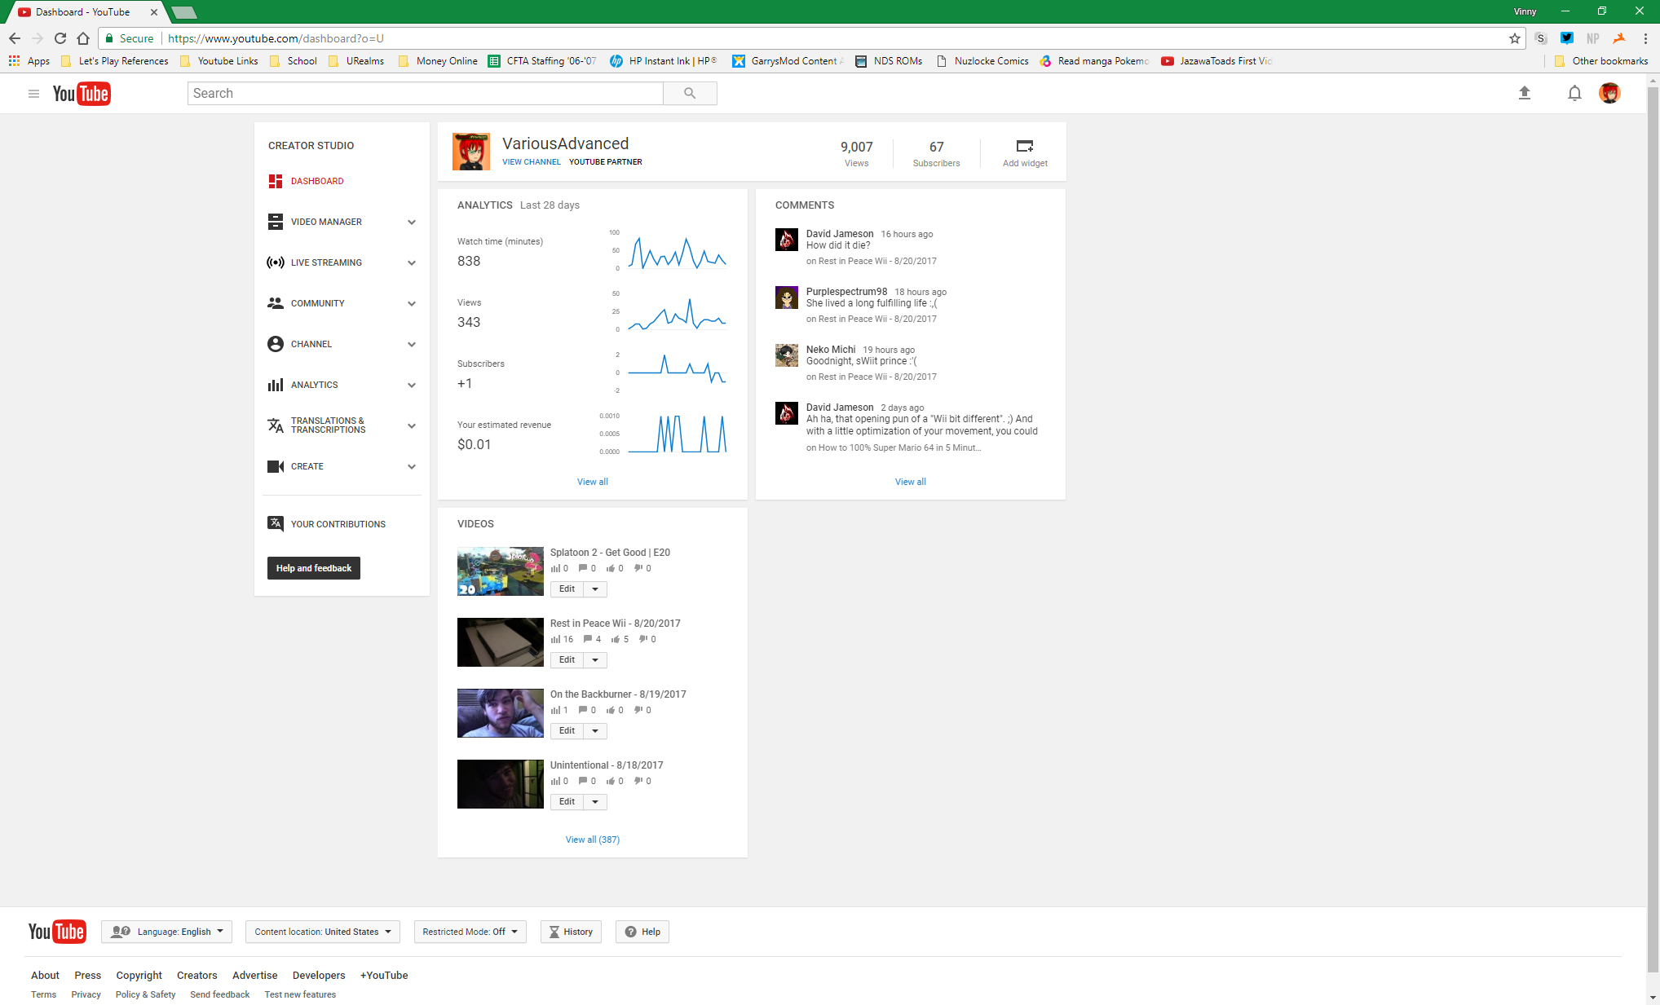Click the Add widget icon

coord(1025,146)
